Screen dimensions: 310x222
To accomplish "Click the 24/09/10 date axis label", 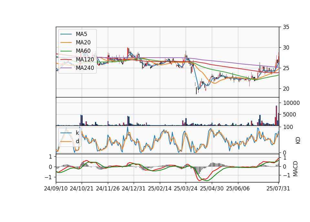I will pyautogui.click(x=56, y=189).
